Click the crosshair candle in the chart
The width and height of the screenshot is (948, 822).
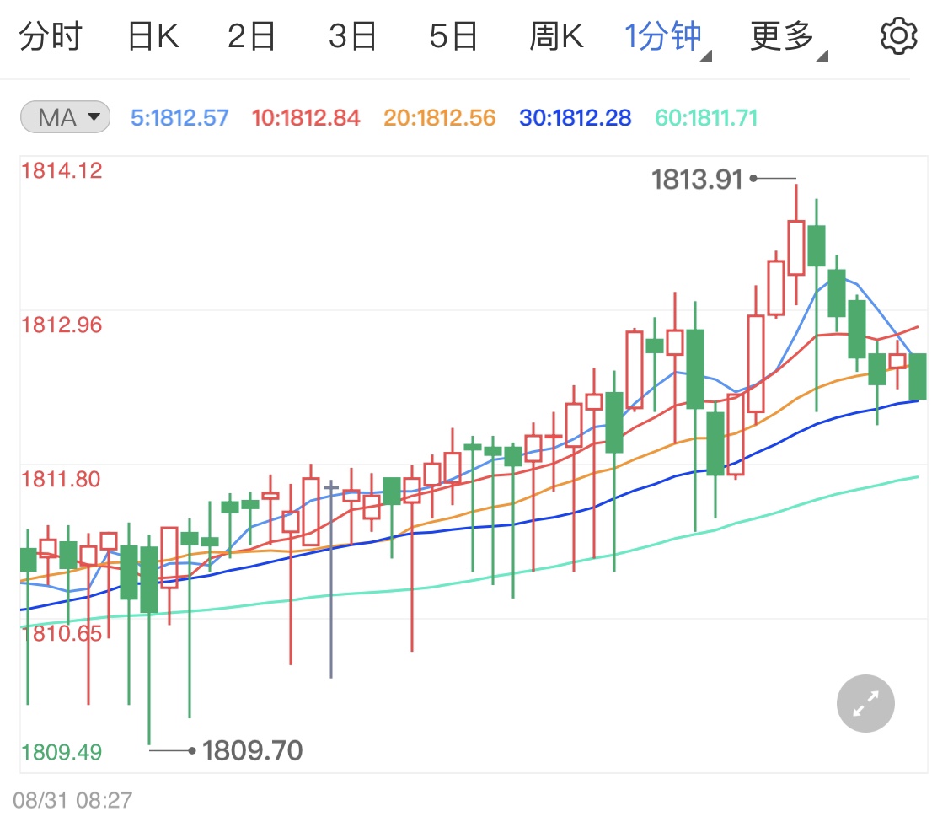pos(330,579)
